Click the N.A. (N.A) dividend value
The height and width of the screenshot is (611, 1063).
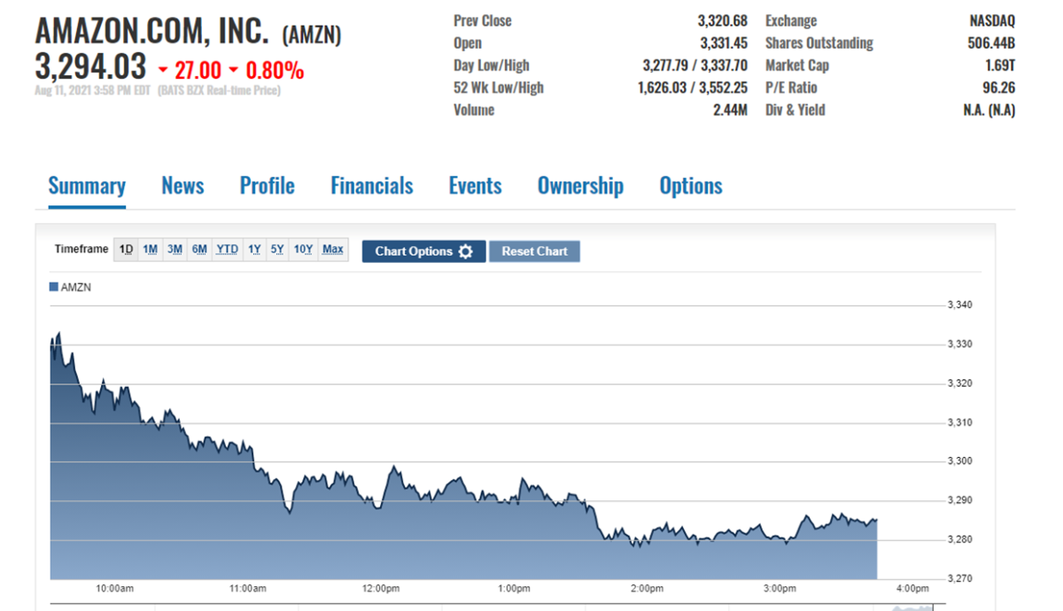tap(989, 110)
